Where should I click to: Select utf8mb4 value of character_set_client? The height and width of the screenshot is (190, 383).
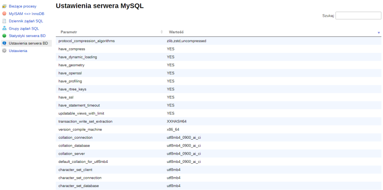click(174, 170)
